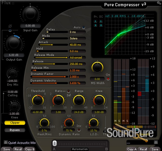Click the compression curve display
This screenshot has width=162, height=151.
tap(125, 34)
